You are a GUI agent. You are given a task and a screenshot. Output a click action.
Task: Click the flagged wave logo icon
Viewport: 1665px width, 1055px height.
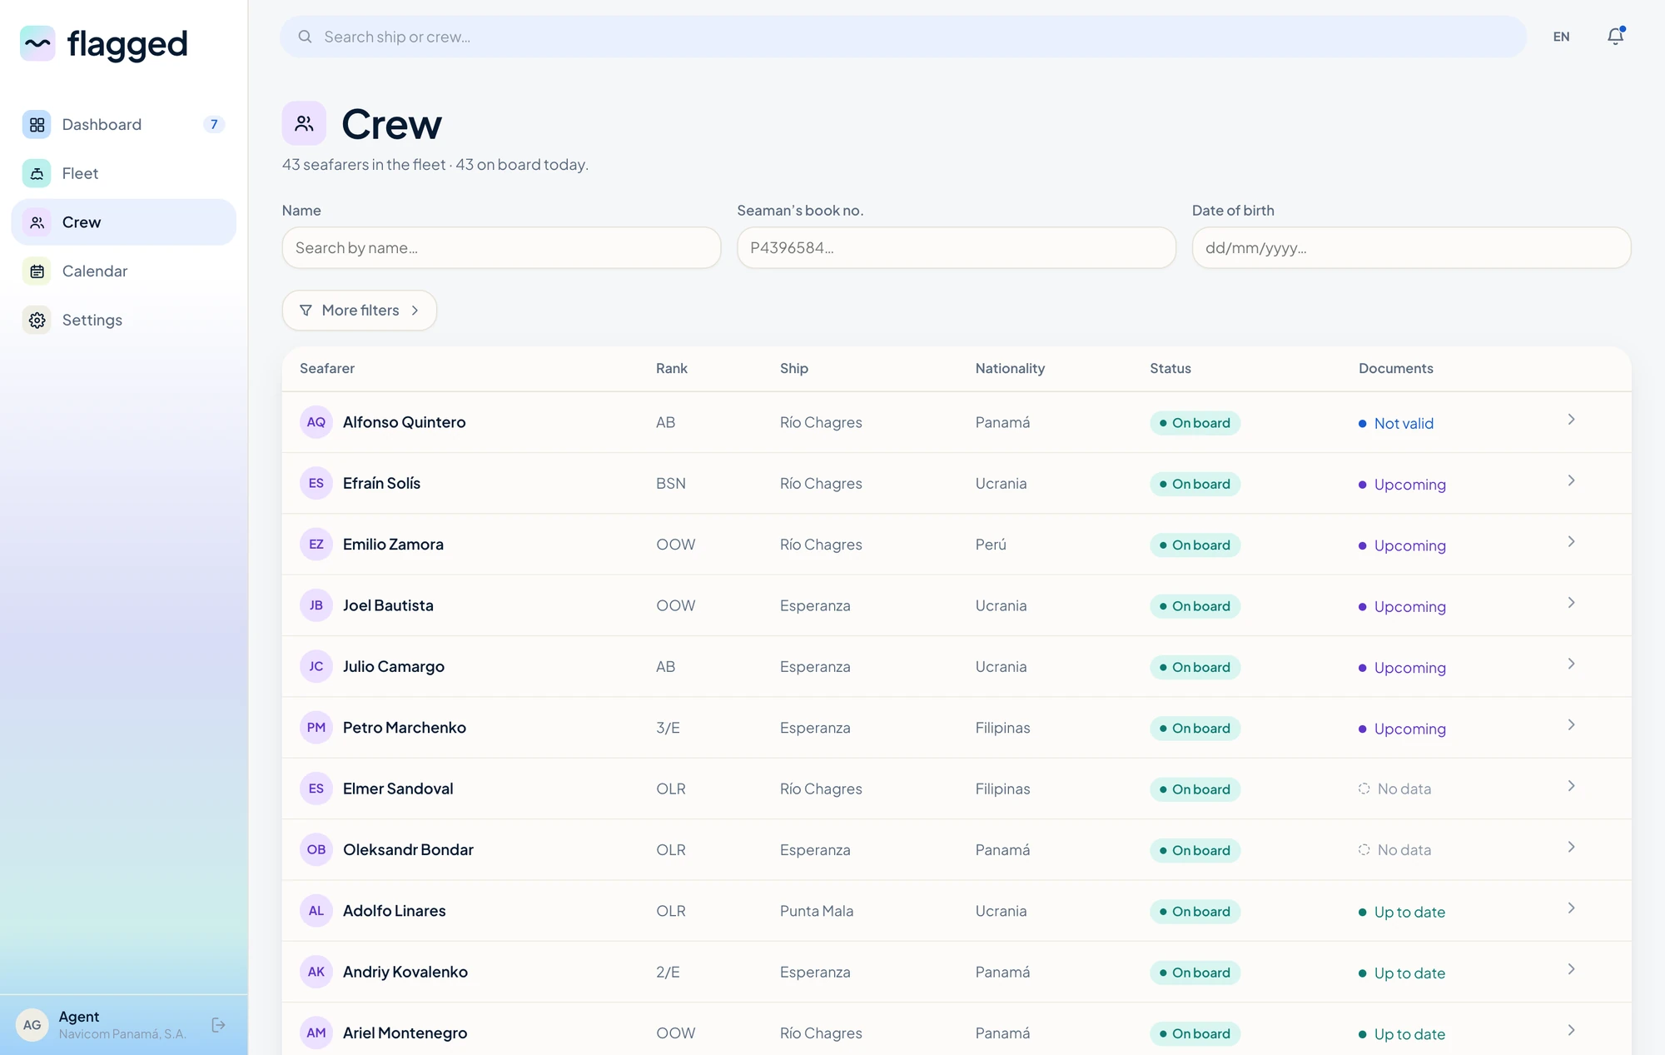37,43
